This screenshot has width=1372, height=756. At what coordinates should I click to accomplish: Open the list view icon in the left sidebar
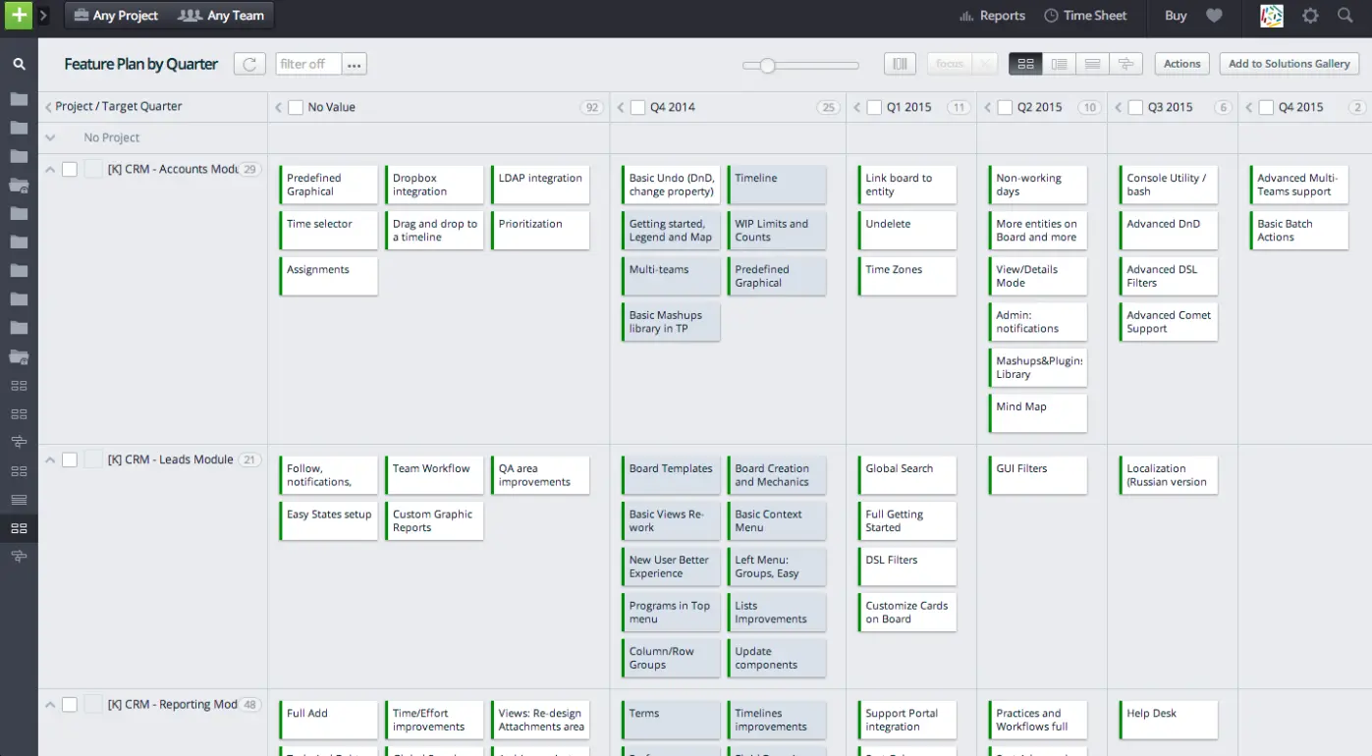[x=19, y=500]
